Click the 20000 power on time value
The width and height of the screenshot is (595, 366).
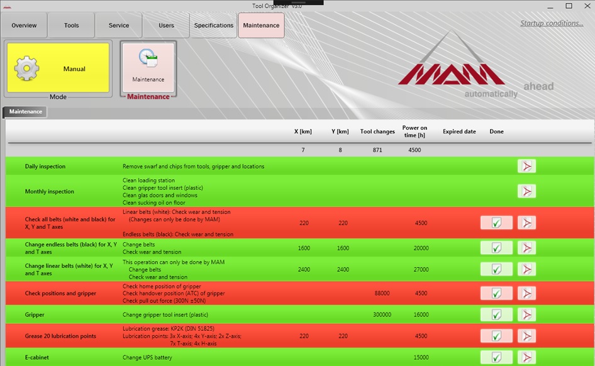click(421, 248)
